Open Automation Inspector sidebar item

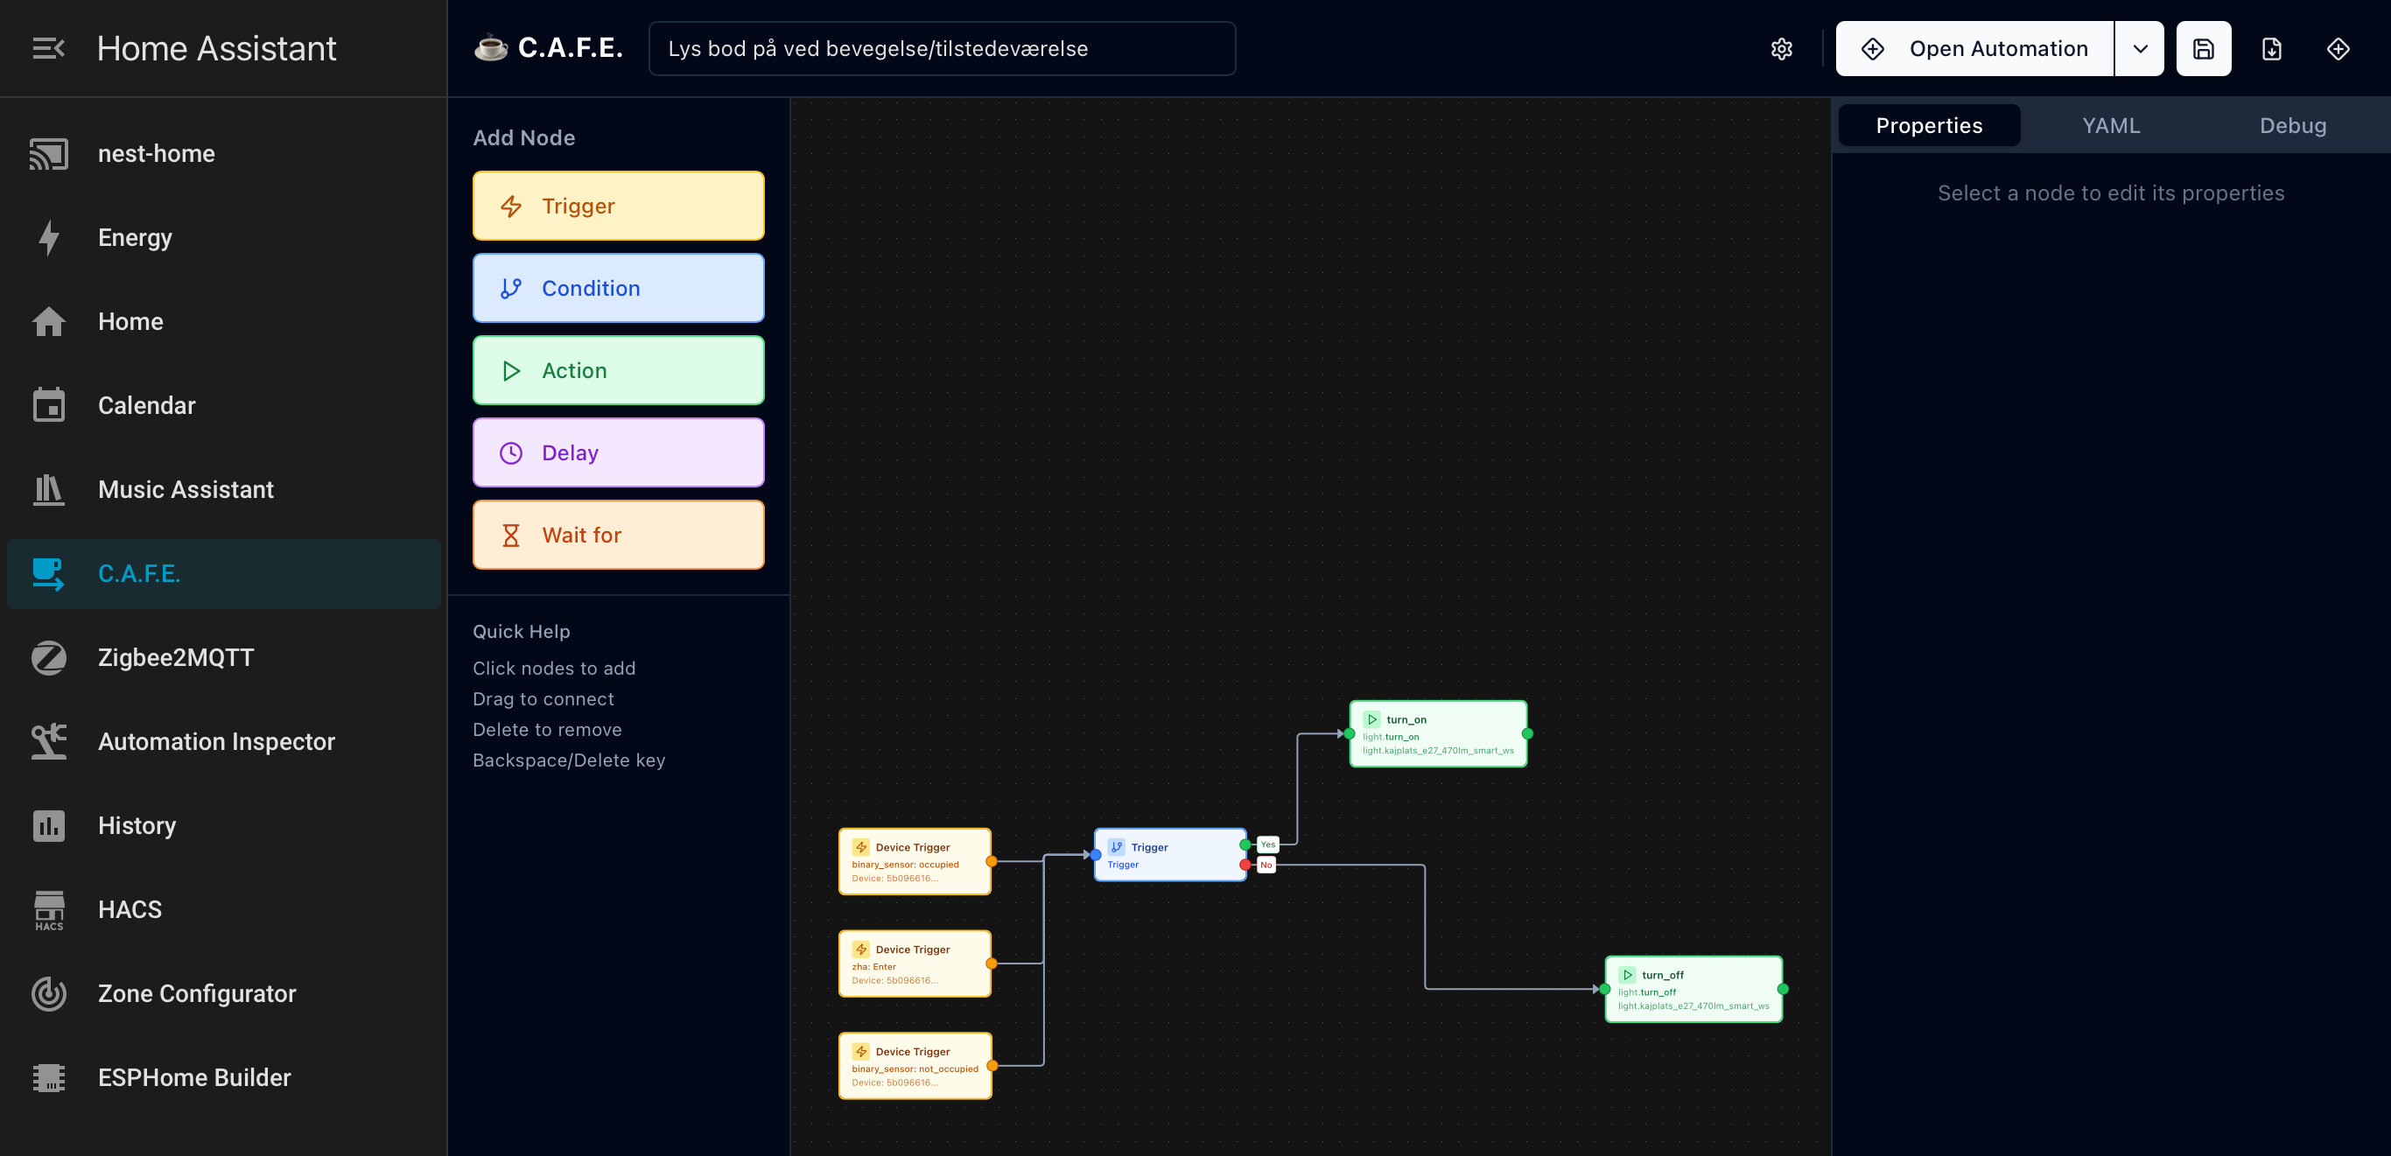coord(216,741)
